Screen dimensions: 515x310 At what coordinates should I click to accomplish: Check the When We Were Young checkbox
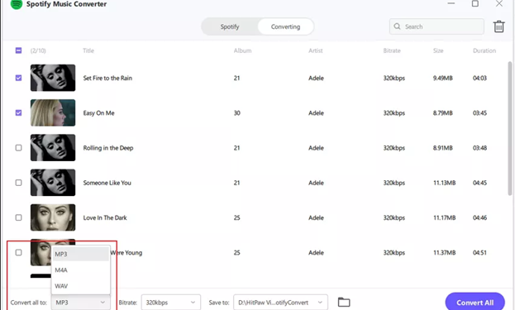pos(18,252)
